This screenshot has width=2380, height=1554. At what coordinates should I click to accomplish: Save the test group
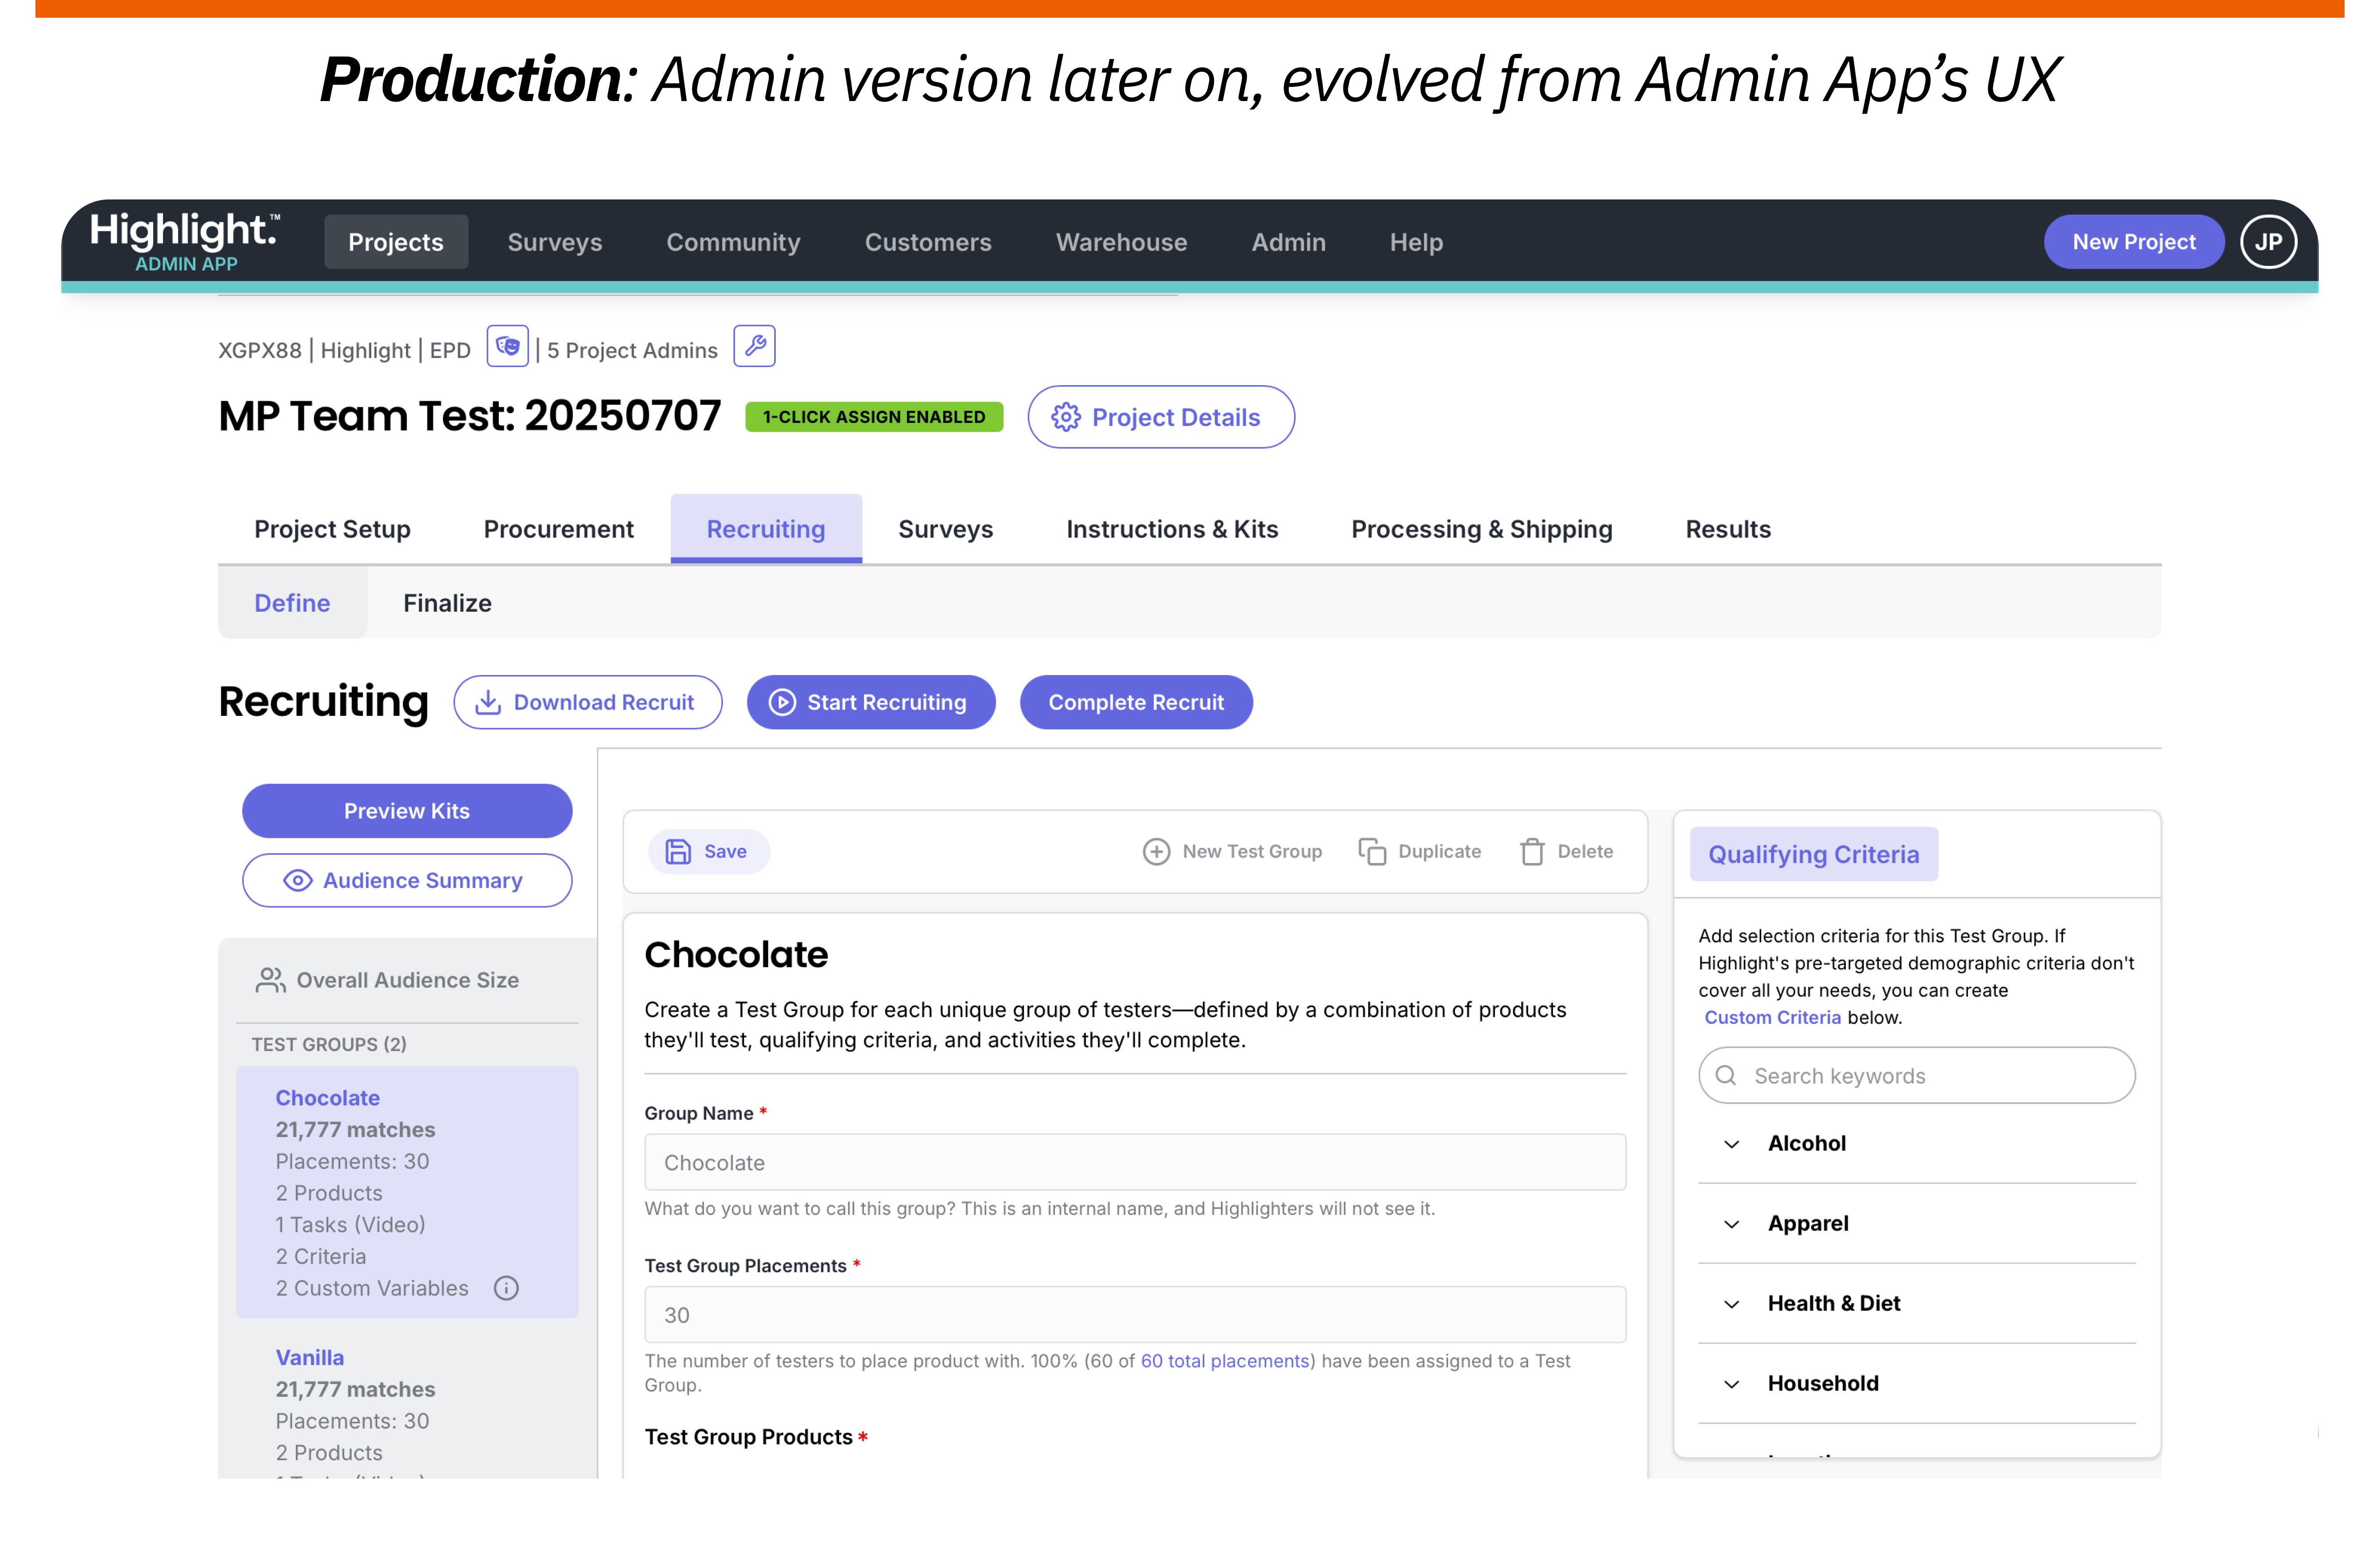click(x=708, y=851)
